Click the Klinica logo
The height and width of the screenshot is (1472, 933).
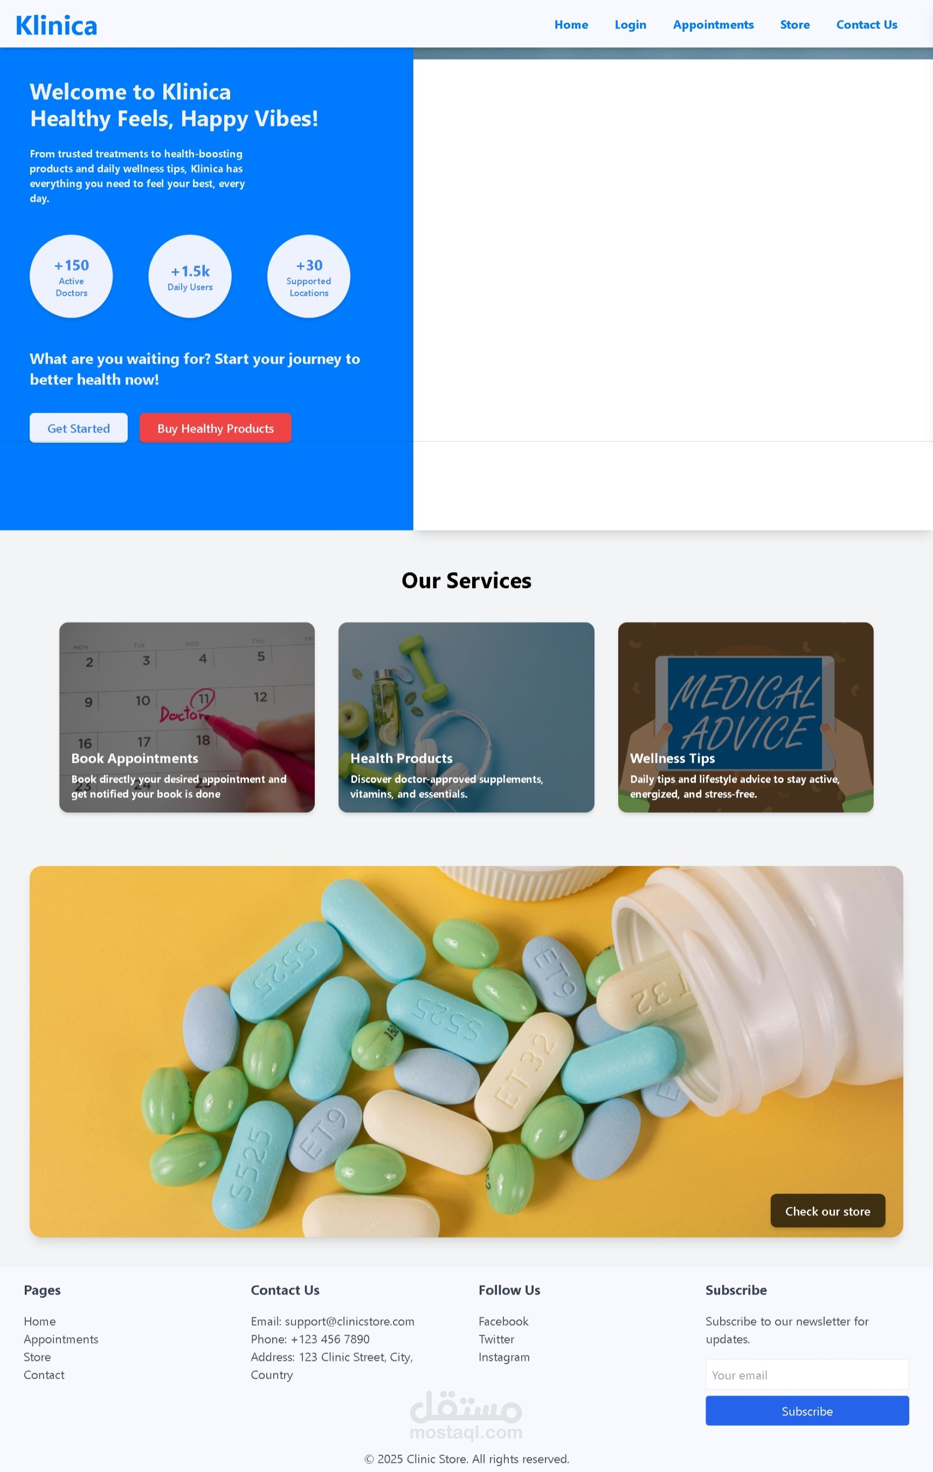click(x=56, y=25)
